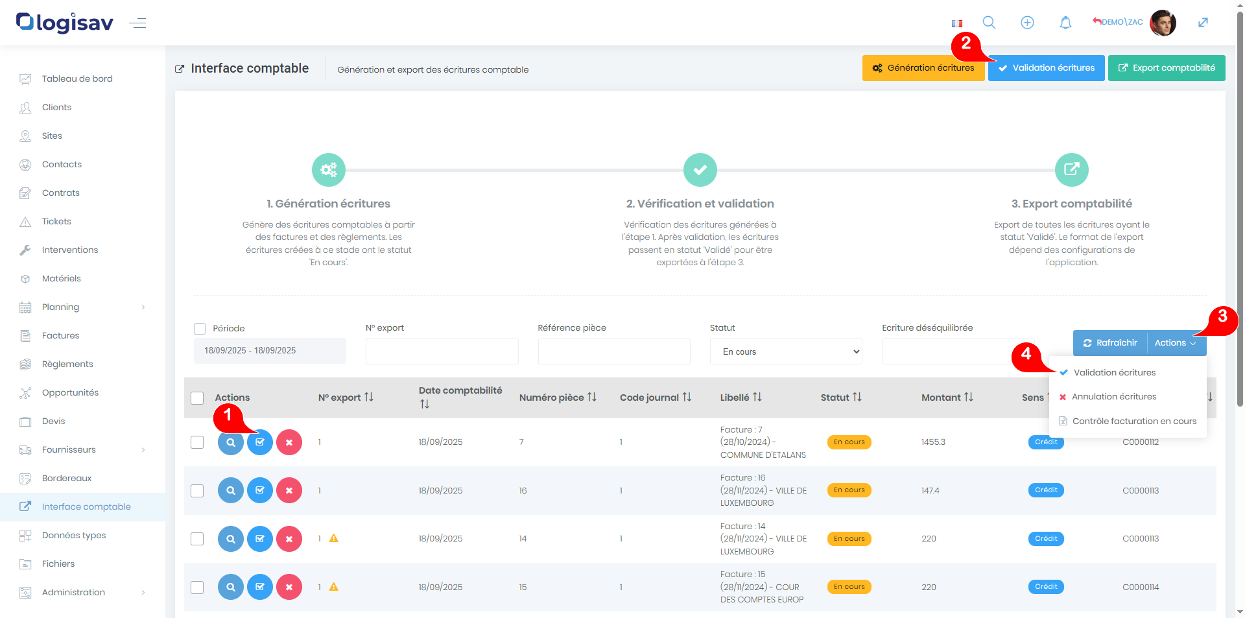Validate the Facture 15 entry
1245x618 pixels.
260,587
